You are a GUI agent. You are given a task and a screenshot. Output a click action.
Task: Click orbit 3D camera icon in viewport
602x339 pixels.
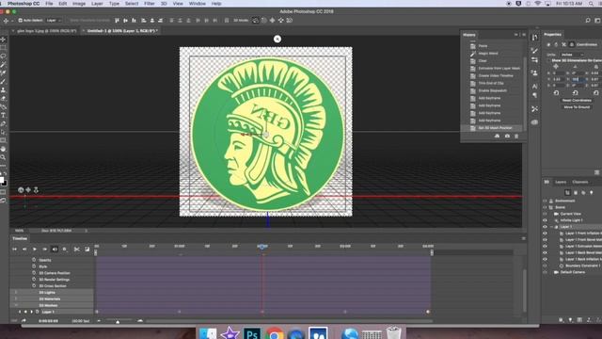pyautogui.click(x=21, y=190)
